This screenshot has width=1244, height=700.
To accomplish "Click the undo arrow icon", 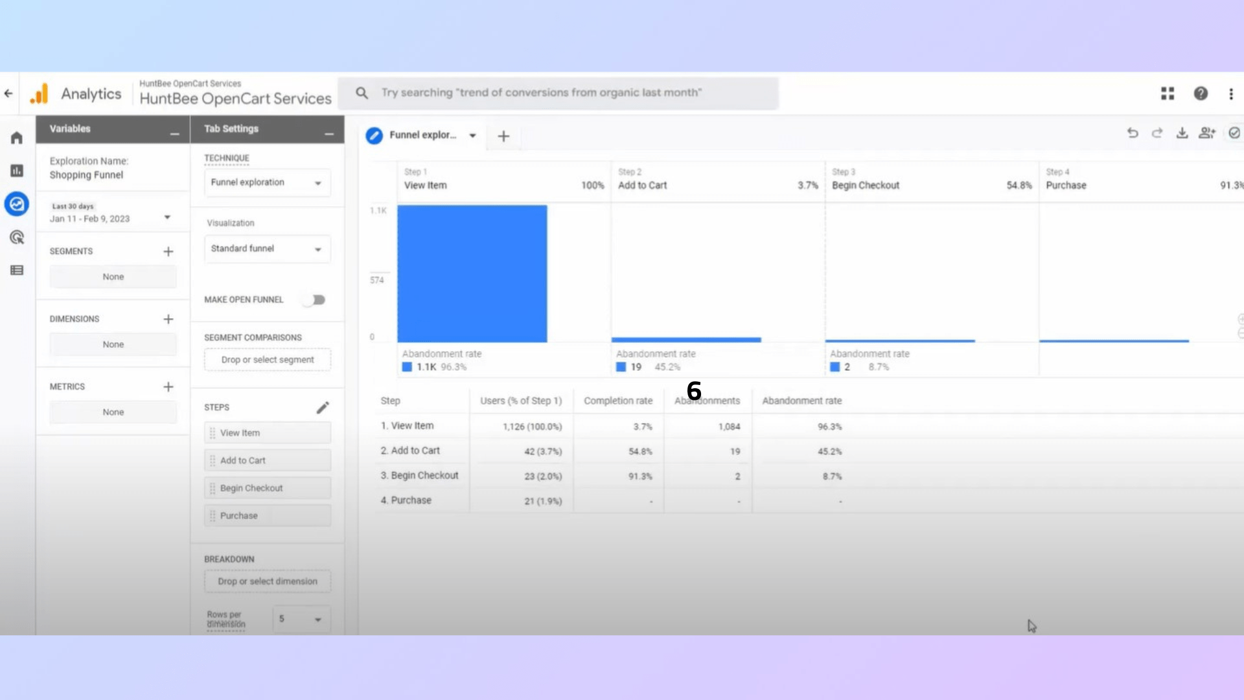I will [1132, 133].
